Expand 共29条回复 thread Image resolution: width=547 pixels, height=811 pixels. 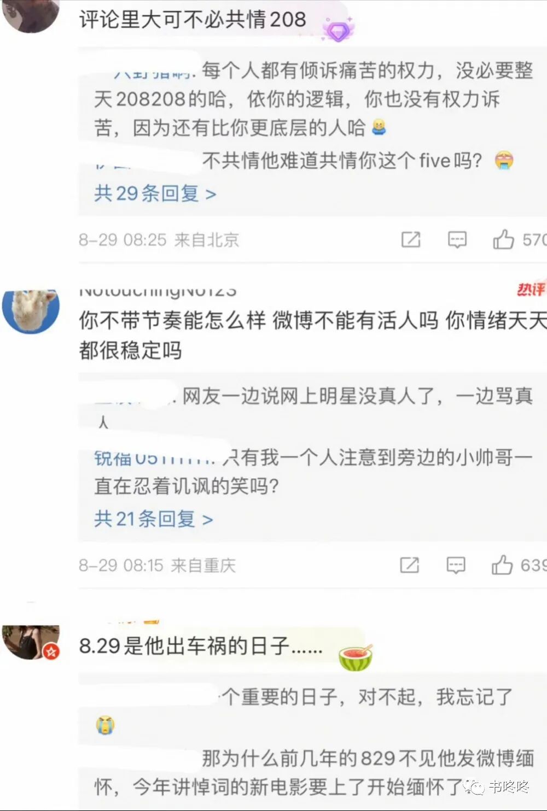[x=155, y=193]
